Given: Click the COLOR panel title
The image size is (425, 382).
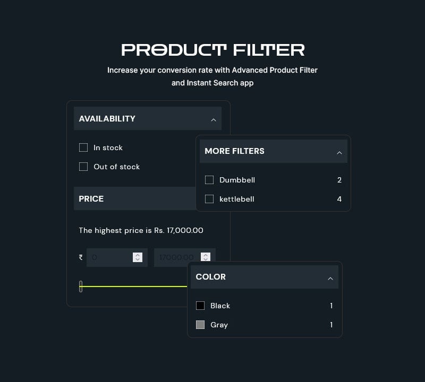Looking at the screenshot, I should point(211,276).
